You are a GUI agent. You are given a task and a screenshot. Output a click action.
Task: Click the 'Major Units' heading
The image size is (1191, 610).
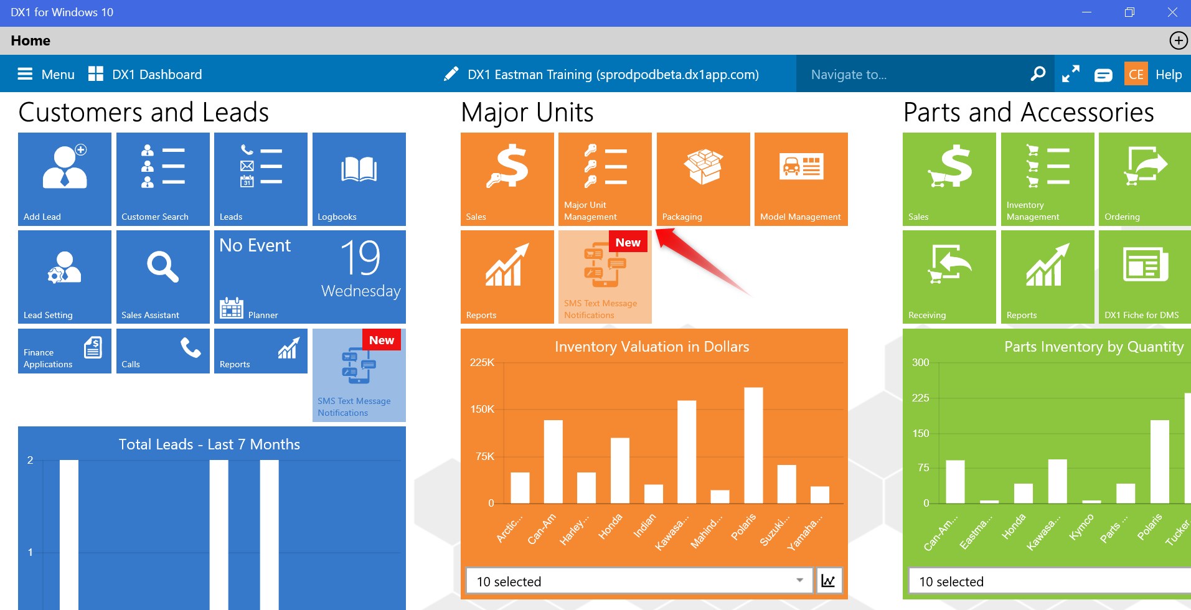coord(527,113)
